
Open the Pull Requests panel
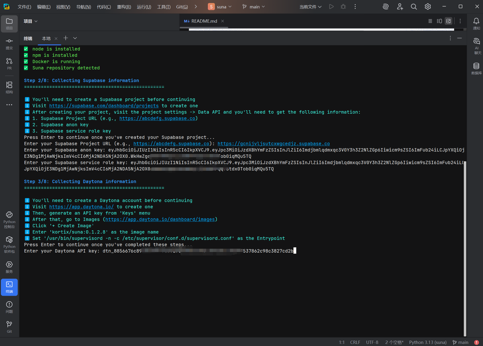[x=9, y=64]
